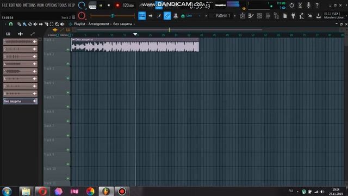Click the main volume knob
The width and height of the screenshot is (348, 196).
coord(82,5)
